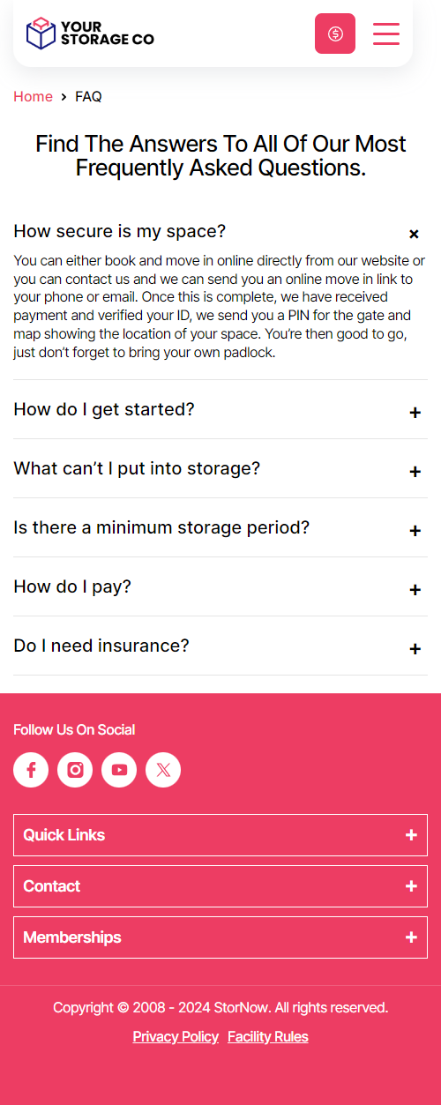Expand 'How do I get started?' question
Screen dimensions: 441x1105
220,410
